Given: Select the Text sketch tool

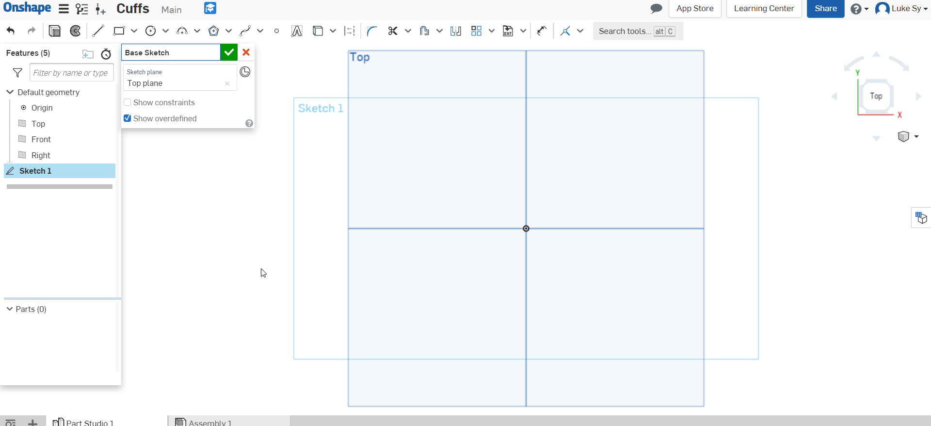Looking at the screenshot, I should coord(297,31).
